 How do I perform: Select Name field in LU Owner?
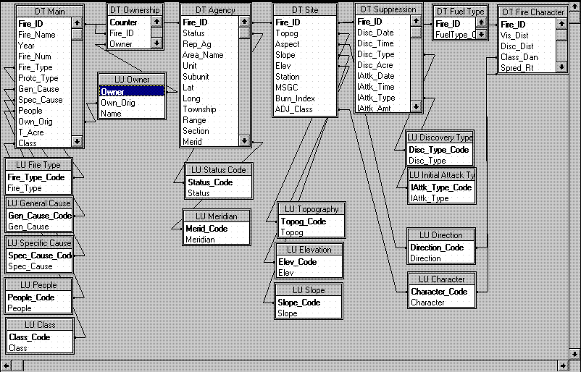point(111,114)
